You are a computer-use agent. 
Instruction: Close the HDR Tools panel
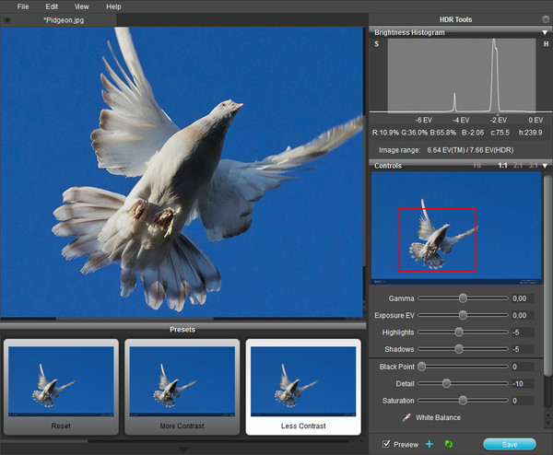pyautogui.click(x=545, y=19)
